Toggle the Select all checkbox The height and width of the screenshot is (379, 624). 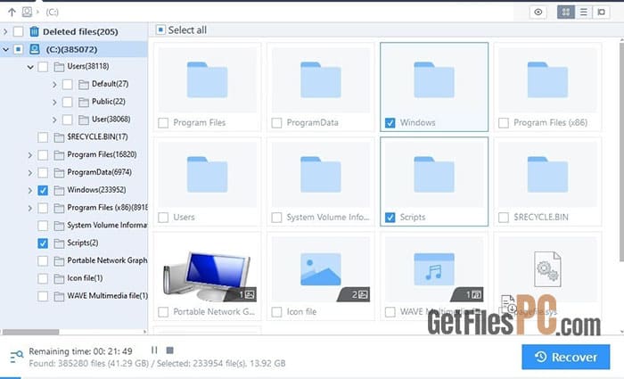(x=160, y=29)
